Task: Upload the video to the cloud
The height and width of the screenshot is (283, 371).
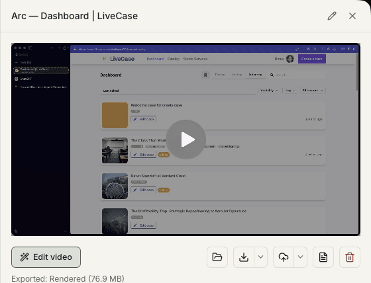Action: [284, 257]
